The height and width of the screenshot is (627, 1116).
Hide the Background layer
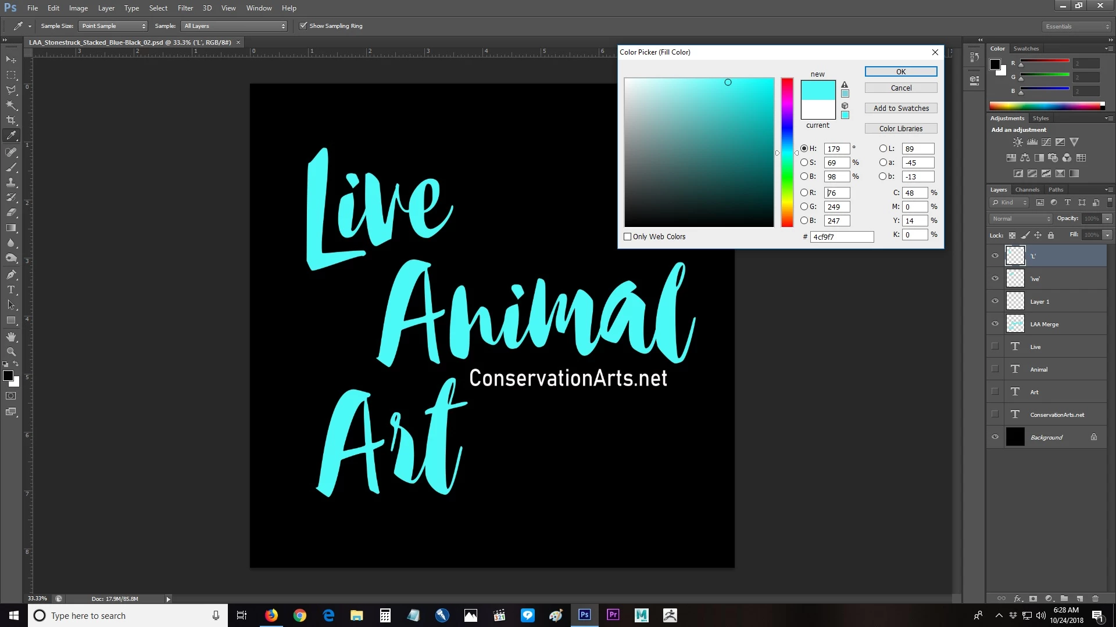(x=995, y=437)
